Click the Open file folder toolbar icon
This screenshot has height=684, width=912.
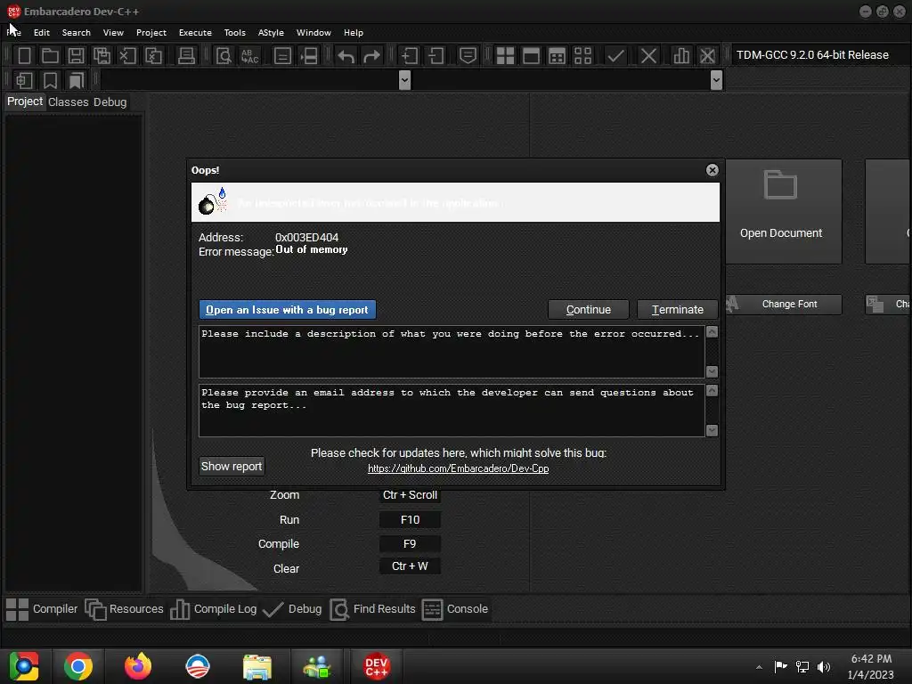50,56
